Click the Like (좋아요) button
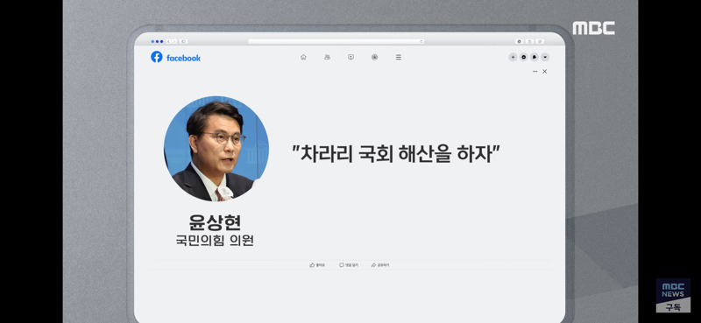701x323 pixels. (317, 265)
